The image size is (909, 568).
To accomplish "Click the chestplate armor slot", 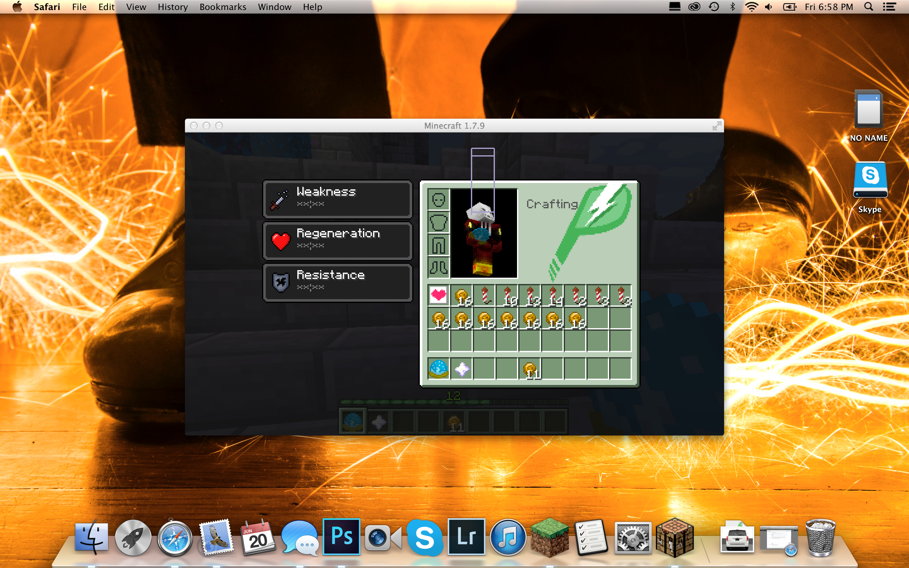I will 438,223.
